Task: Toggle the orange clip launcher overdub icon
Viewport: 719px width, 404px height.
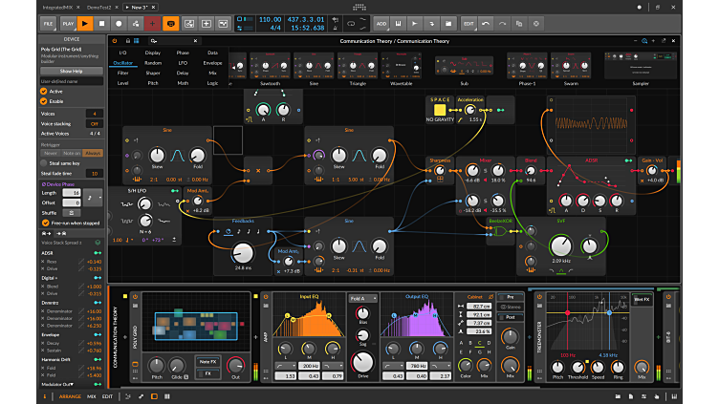Action: (x=170, y=24)
